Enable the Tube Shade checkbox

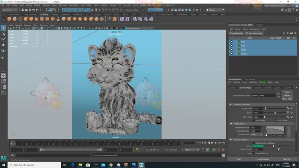coord(254,121)
